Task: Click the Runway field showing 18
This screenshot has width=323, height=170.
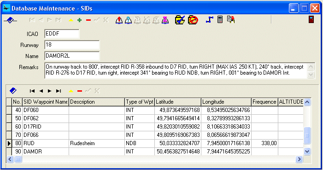Action: click(72, 45)
